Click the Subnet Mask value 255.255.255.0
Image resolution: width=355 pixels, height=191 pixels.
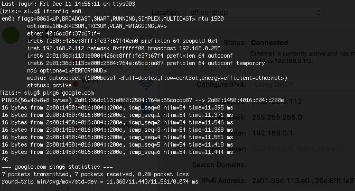point(277,117)
